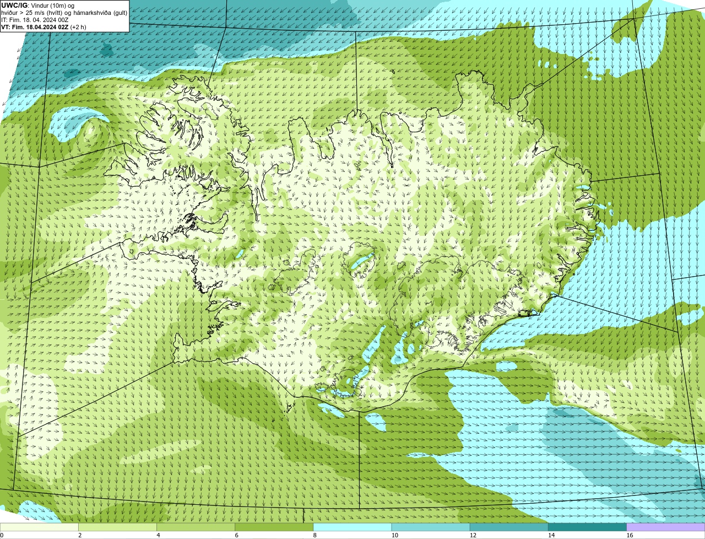The width and height of the screenshot is (705, 539).
Task: Click the palest swatch between 0 and 2
Action: point(39,527)
